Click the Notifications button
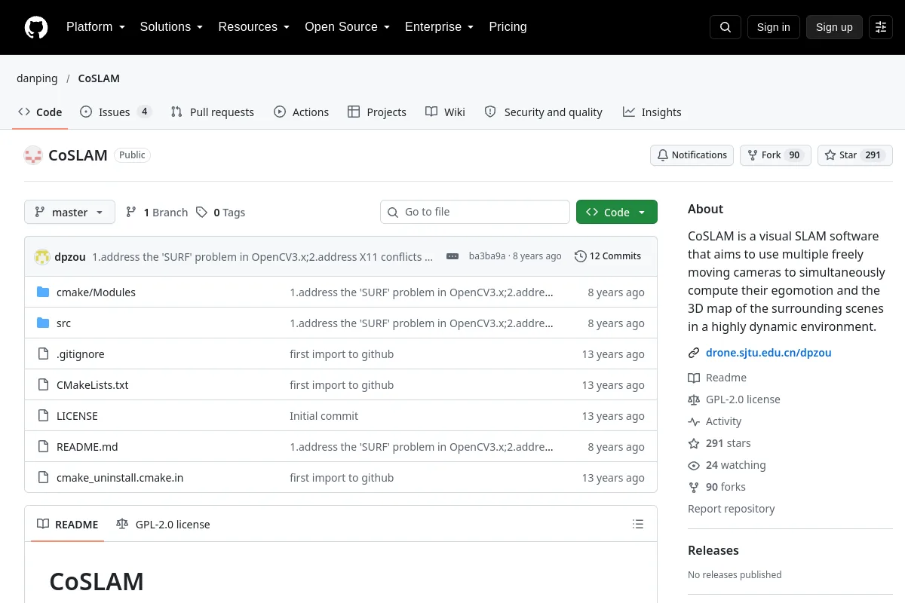 pos(692,155)
